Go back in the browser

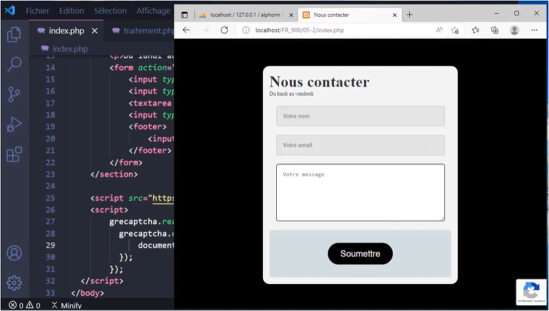point(186,30)
